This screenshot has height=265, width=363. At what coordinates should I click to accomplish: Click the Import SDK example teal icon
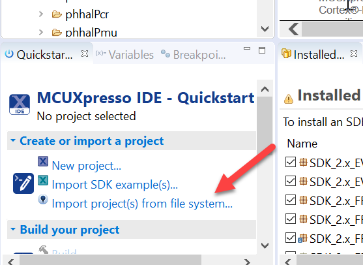pyautogui.click(x=43, y=180)
